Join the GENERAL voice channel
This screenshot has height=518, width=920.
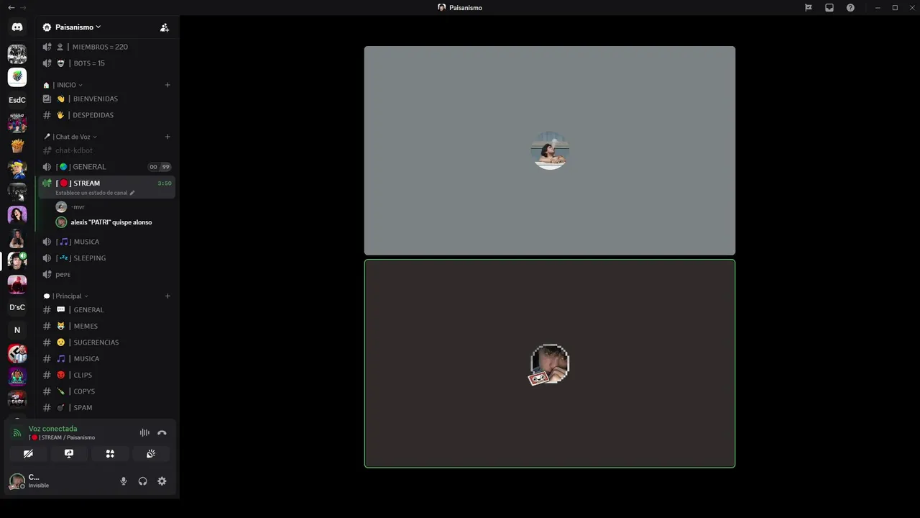pos(106,167)
